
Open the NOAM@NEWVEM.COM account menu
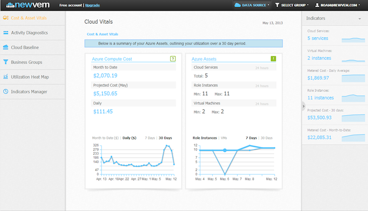(x=337, y=5)
